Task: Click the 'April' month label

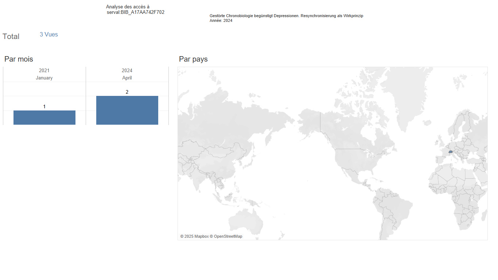Action: 127,78
